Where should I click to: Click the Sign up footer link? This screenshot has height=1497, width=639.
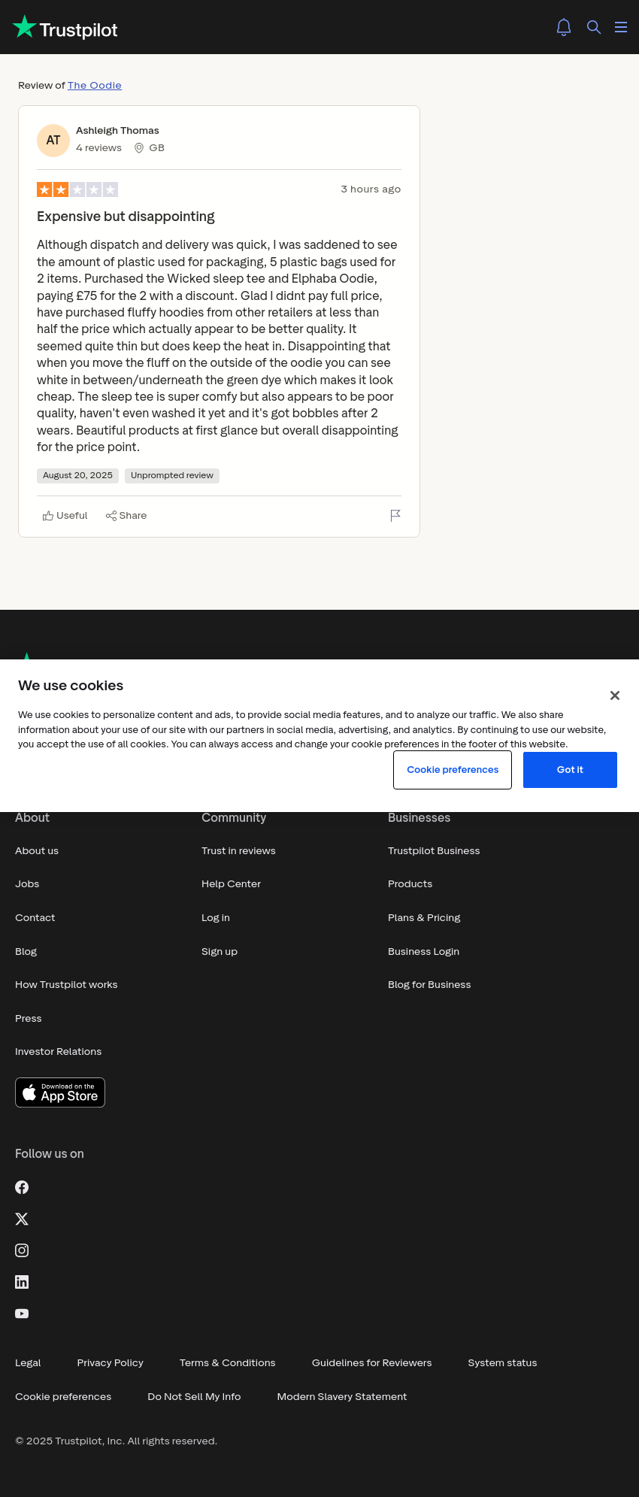pos(220,952)
